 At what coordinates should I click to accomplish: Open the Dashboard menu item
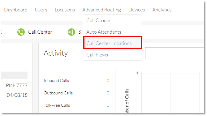tap(16, 10)
